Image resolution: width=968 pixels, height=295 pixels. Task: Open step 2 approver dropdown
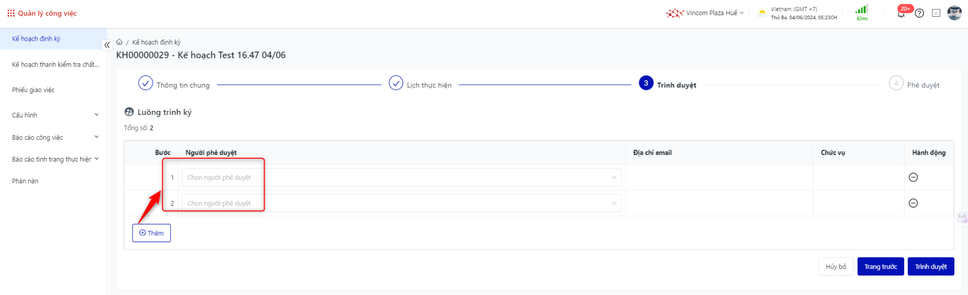401,203
